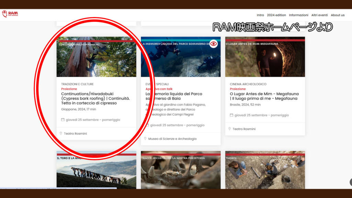Go to the Informazioni page

[298, 15]
